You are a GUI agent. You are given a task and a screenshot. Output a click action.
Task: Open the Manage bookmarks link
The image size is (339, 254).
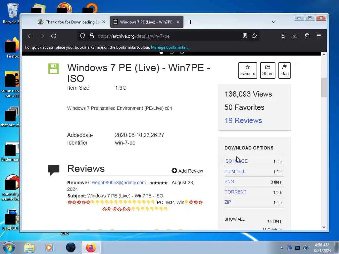tap(170, 47)
